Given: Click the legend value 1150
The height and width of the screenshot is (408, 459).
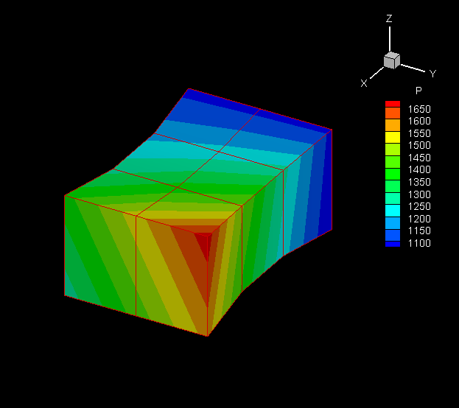Looking at the screenshot, I should 419,231.
